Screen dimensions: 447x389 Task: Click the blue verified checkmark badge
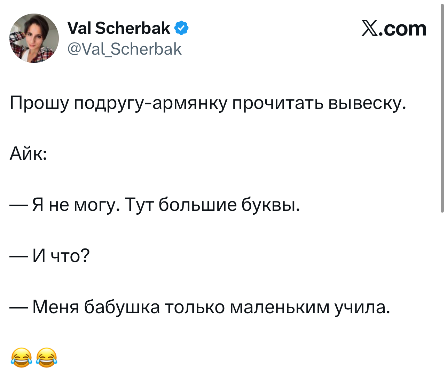tap(181, 28)
